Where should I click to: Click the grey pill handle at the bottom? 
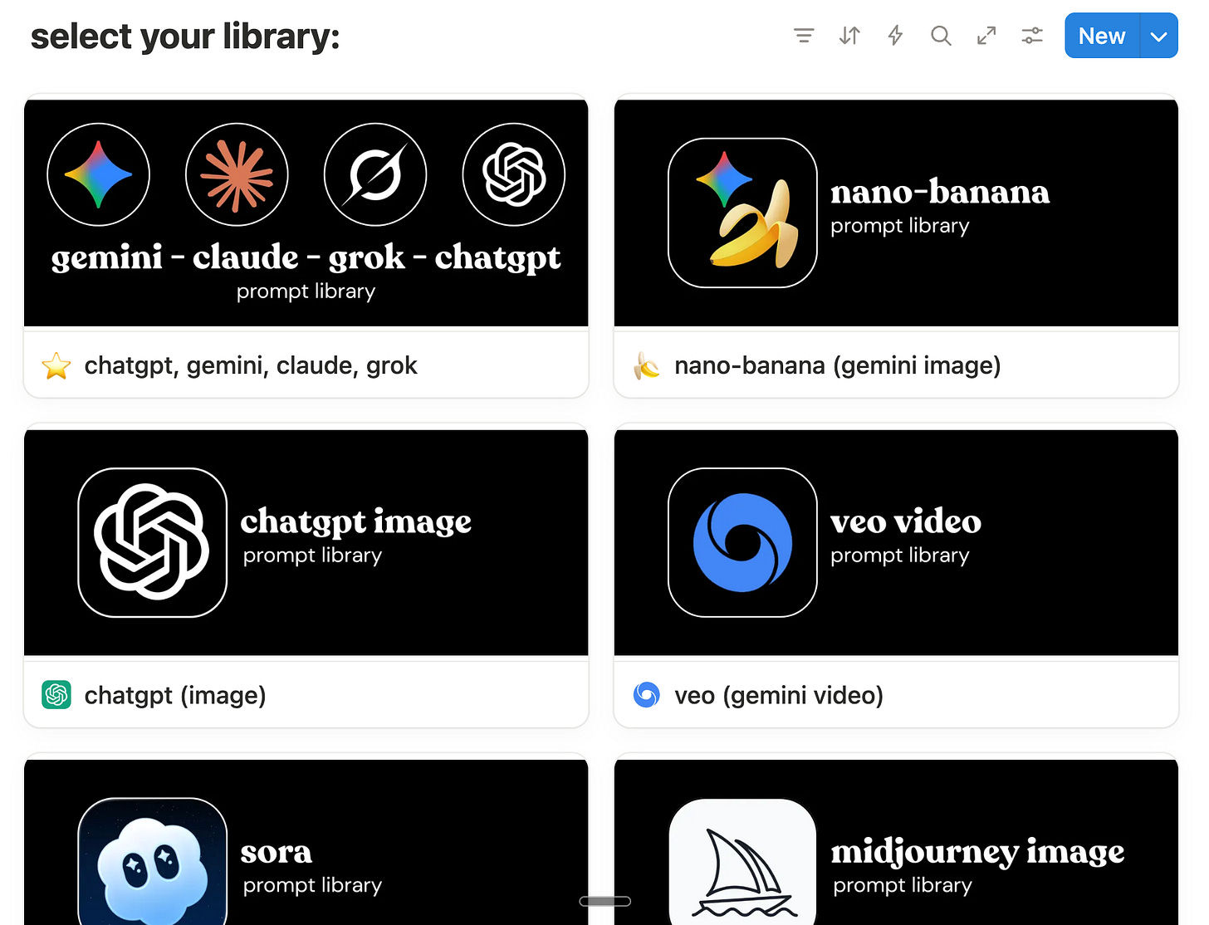(604, 901)
